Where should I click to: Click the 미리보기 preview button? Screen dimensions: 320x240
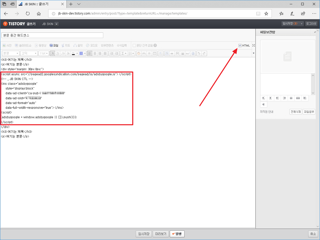click(x=161, y=234)
